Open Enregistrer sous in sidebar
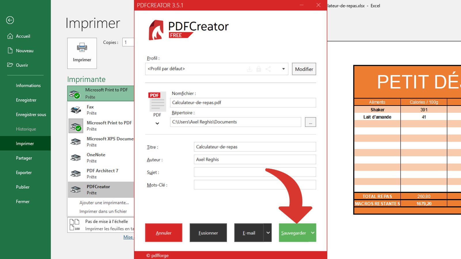461x259 pixels. pos(31,115)
